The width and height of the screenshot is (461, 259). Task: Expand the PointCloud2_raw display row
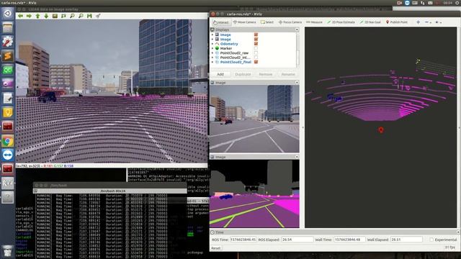(x=212, y=53)
